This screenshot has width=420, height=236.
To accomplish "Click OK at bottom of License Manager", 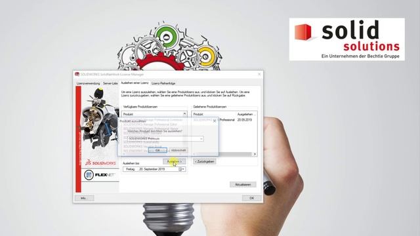I will click(251, 198).
